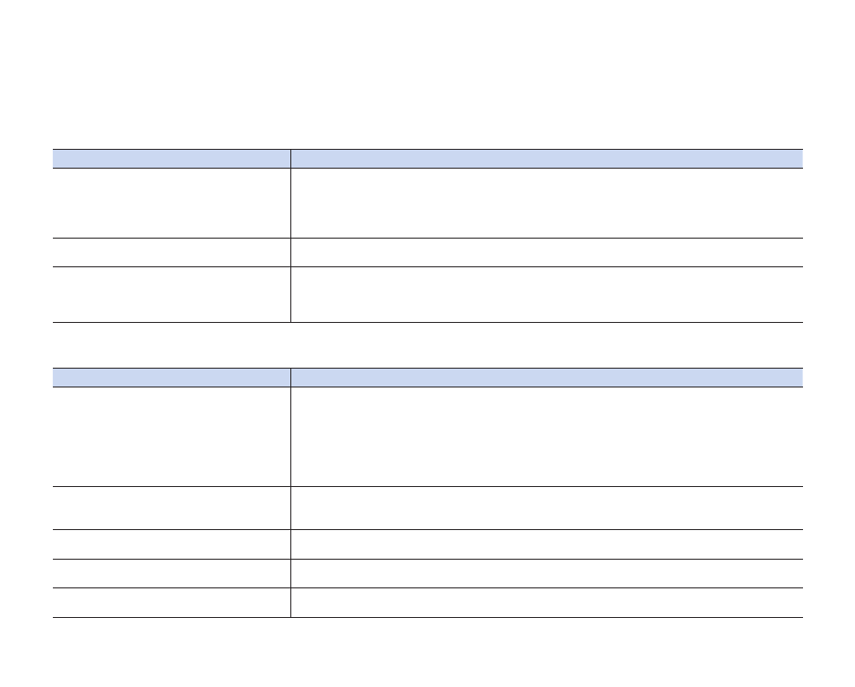This screenshot has width=855, height=687.
Task: Click lower table's final-row wide cell
Action: click(x=547, y=603)
